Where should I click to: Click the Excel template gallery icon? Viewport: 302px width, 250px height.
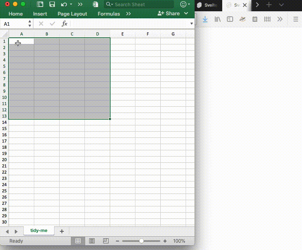click(x=40, y=4)
